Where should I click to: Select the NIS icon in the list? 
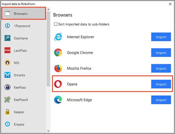tap(7, 63)
